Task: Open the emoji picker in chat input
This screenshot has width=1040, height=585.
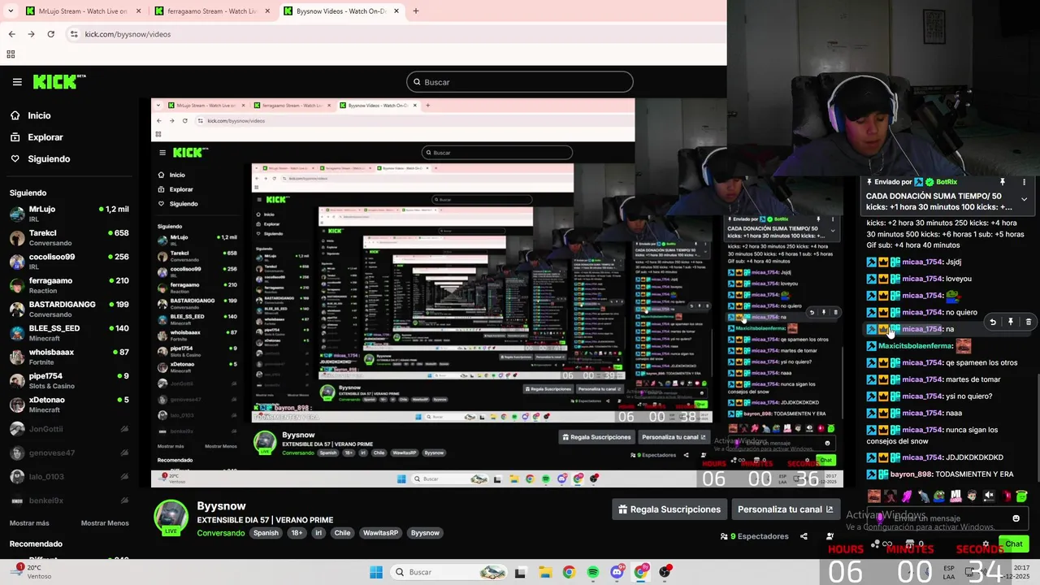Action: pyautogui.click(x=1016, y=518)
